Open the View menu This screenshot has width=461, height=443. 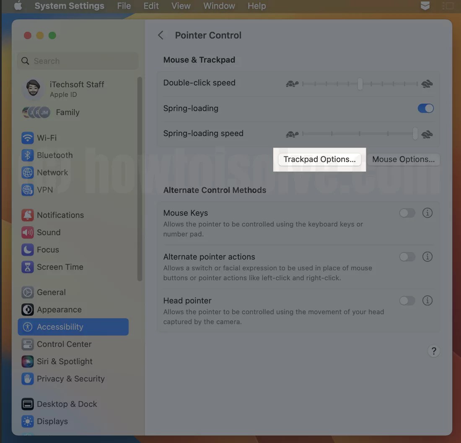181,6
